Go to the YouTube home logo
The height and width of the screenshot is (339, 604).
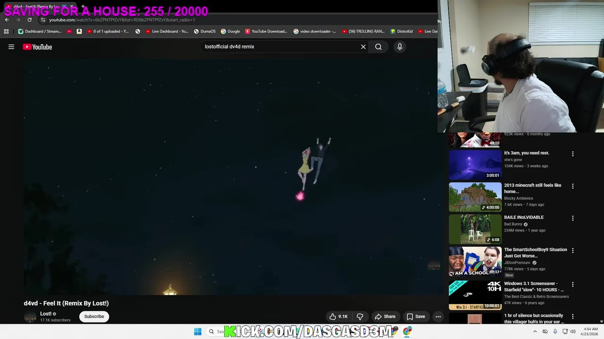click(37, 47)
